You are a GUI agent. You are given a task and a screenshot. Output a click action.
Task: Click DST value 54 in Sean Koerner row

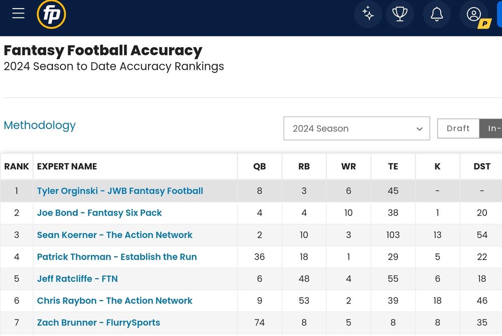(482, 235)
